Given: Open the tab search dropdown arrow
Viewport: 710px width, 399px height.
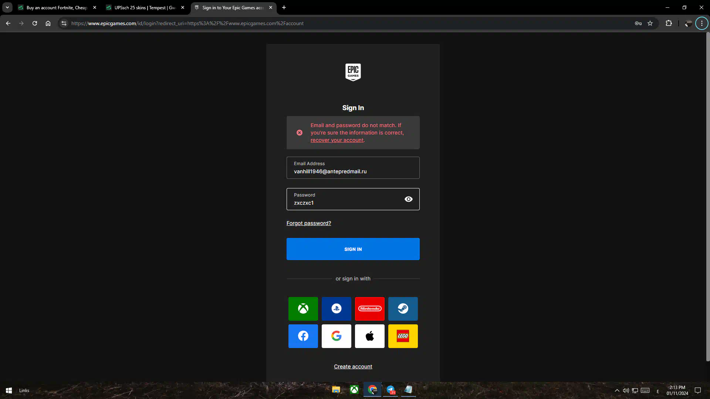Looking at the screenshot, I should 7,7.
